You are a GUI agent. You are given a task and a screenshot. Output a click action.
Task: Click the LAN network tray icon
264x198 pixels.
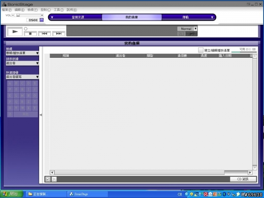tap(219, 194)
